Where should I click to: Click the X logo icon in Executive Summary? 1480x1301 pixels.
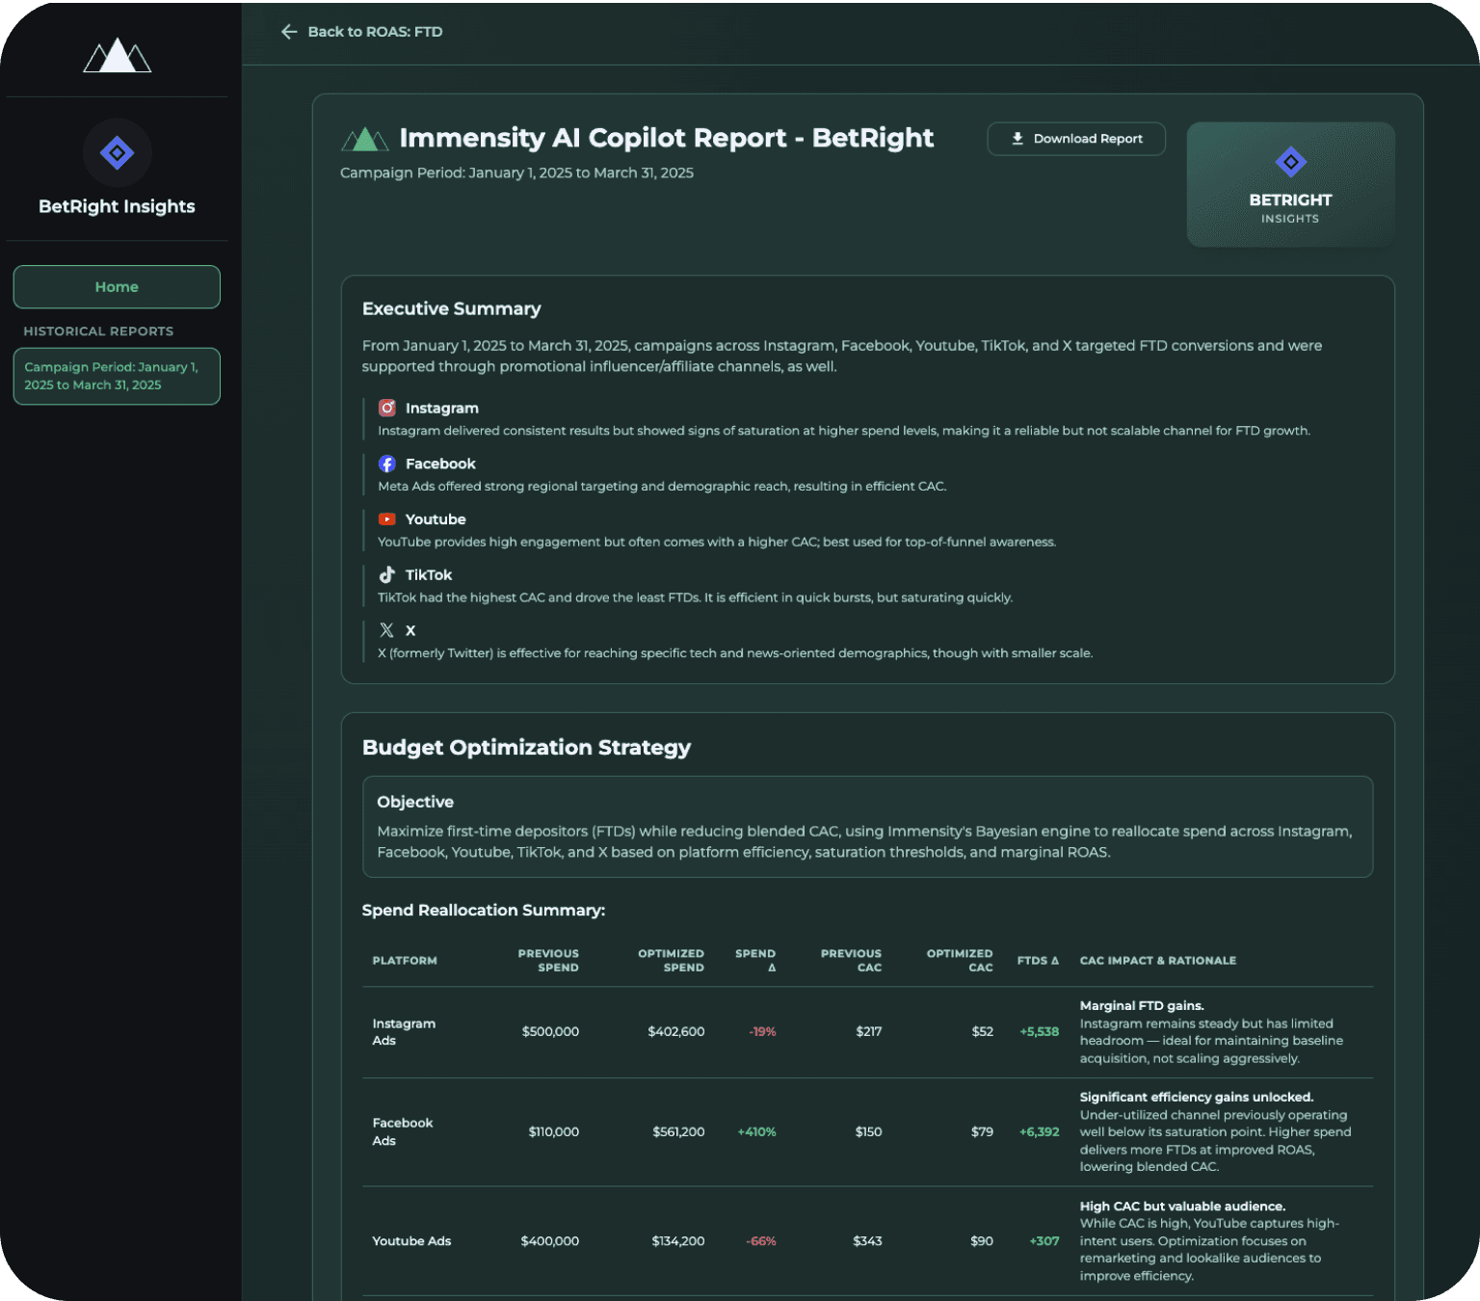pyautogui.click(x=387, y=630)
